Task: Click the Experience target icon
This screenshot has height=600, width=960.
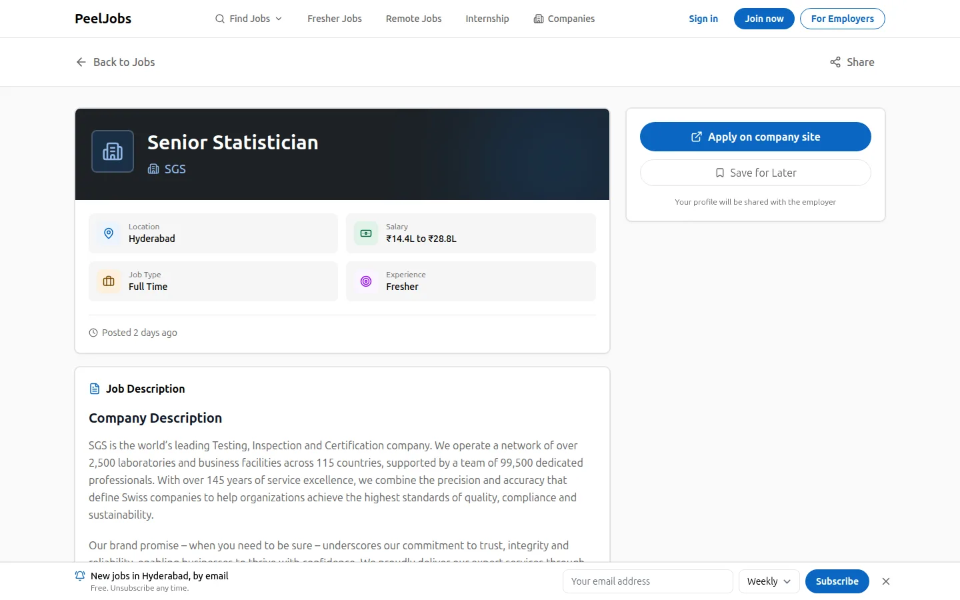Action: pos(366,281)
